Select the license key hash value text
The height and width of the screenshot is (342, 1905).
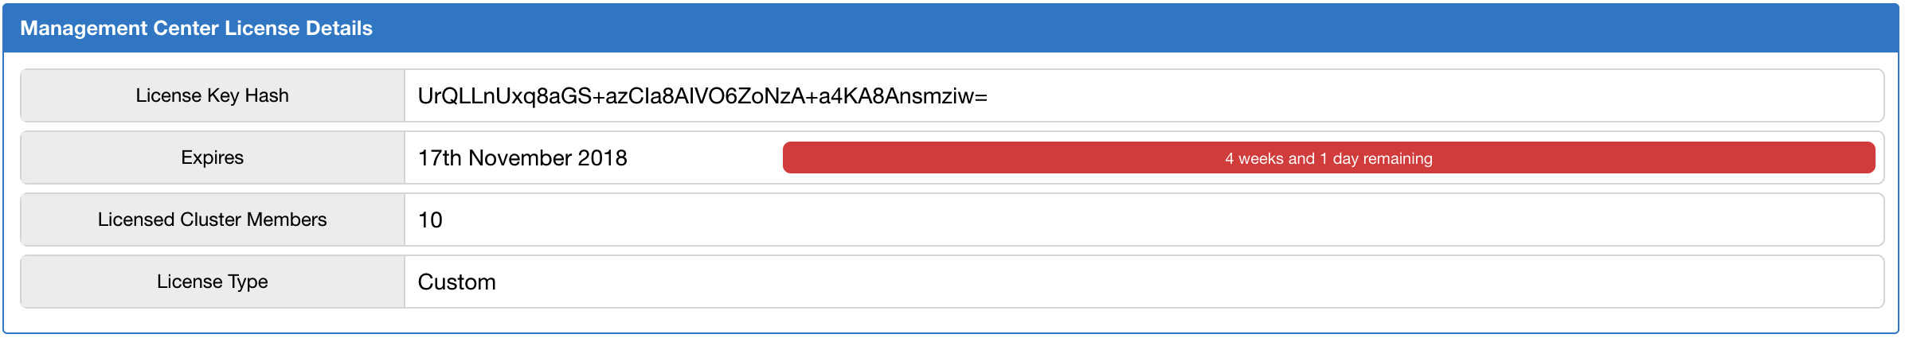702,96
